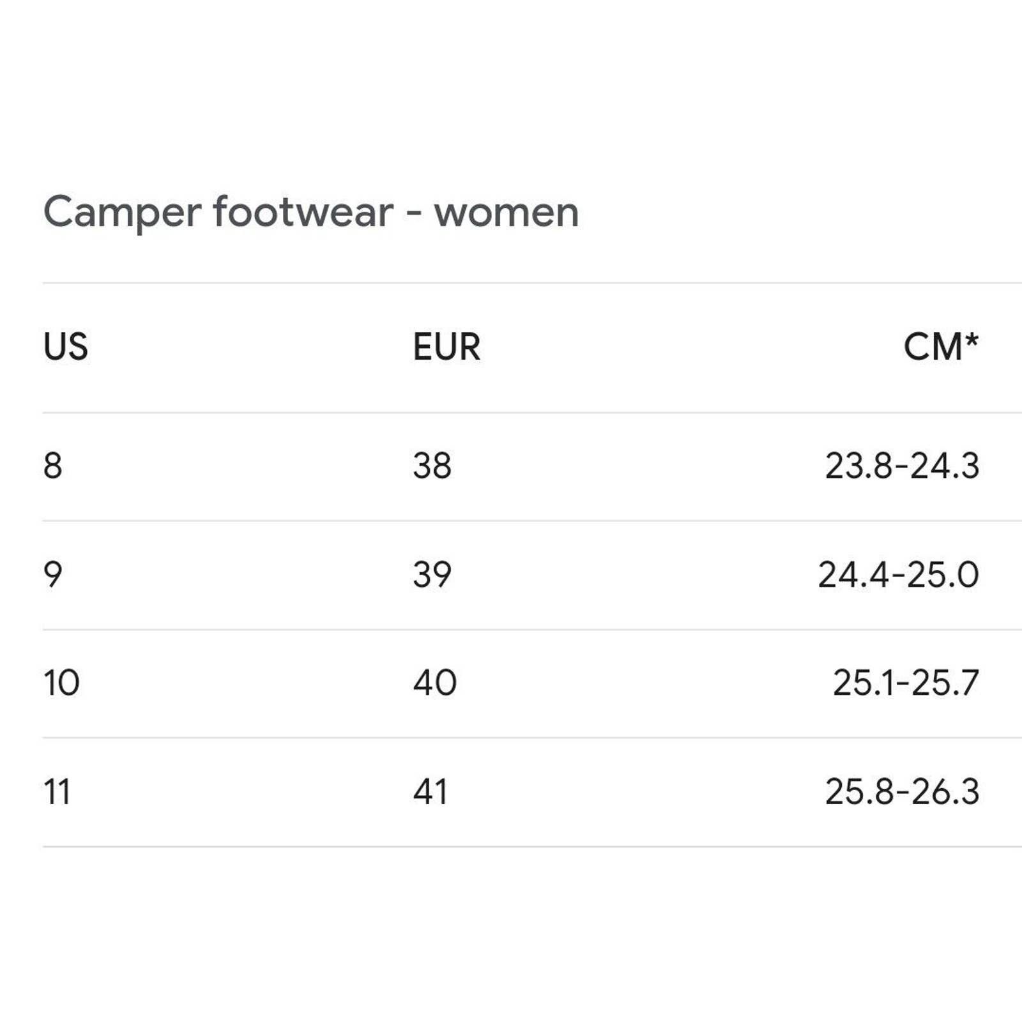Click US size 11 cell

[x=57, y=792]
